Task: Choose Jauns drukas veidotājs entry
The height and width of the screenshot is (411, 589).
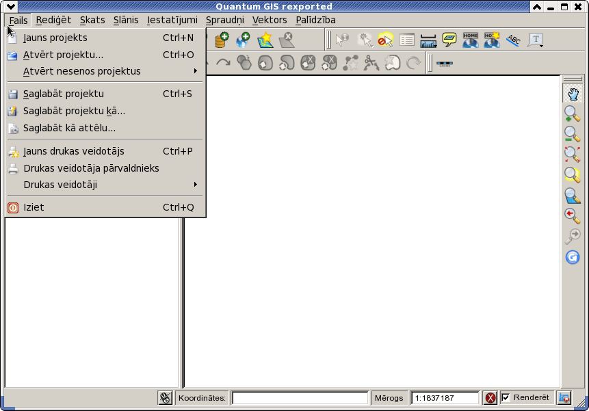Action: [105, 151]
